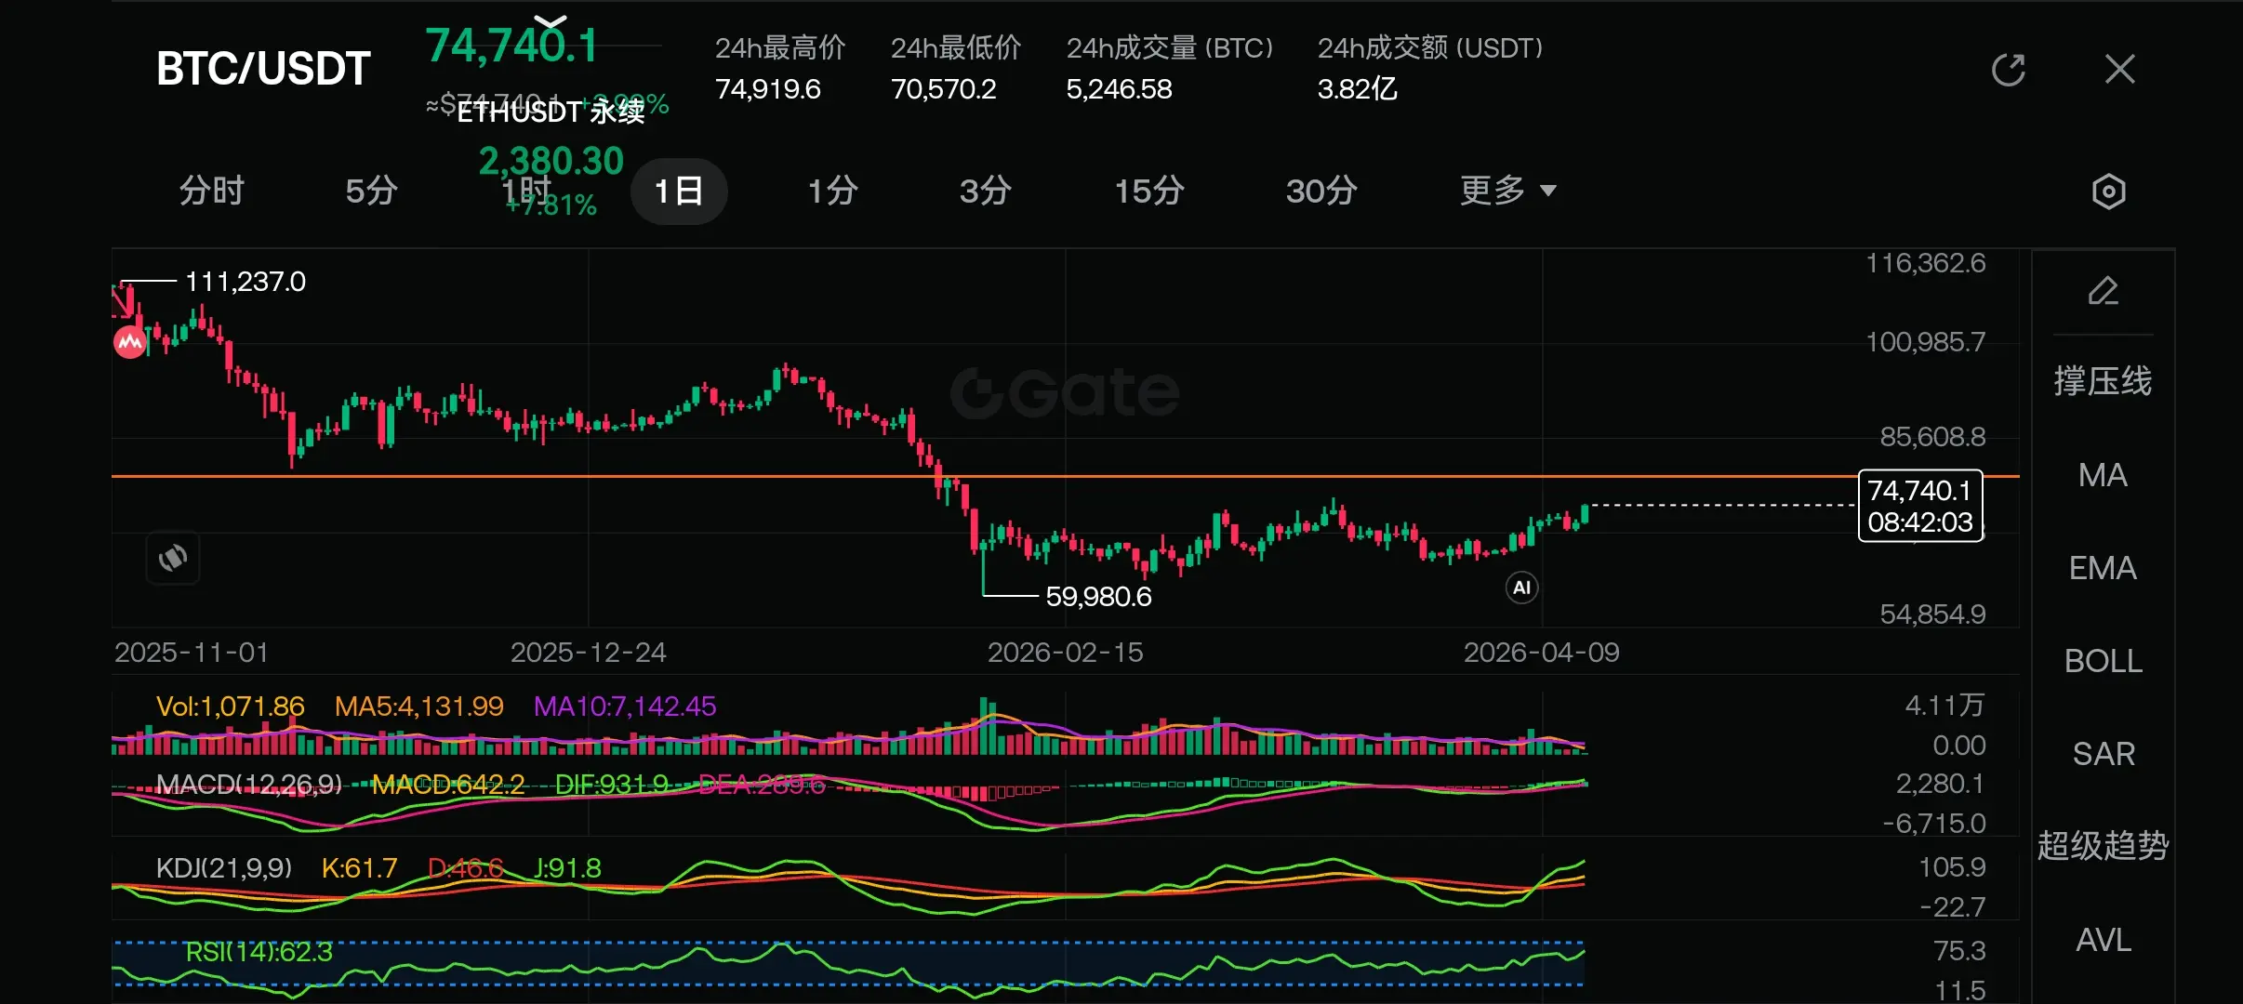
Task: Close the chart with X icon
Action: point(2119,70)
